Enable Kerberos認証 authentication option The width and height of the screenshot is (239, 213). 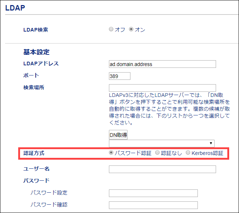coord(188,153)
